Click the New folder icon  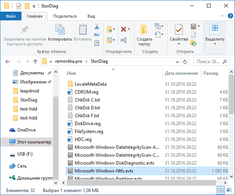coord(143,29)
